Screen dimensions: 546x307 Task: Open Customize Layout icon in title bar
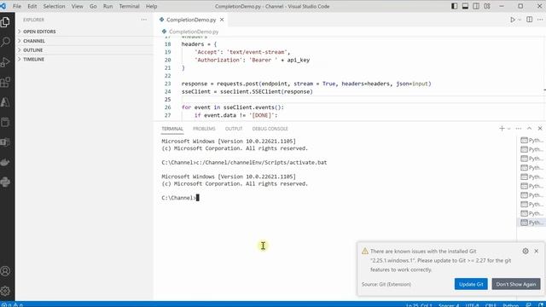[487, 6]
